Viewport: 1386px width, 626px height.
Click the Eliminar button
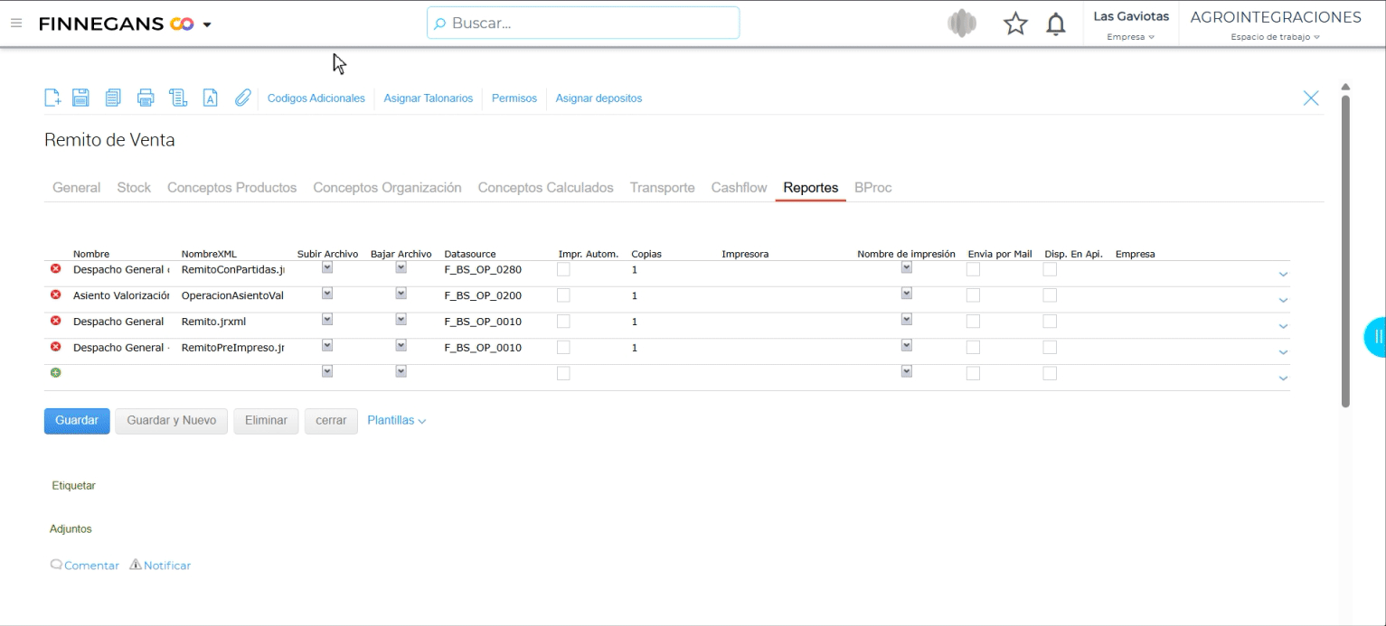[266, 421]
